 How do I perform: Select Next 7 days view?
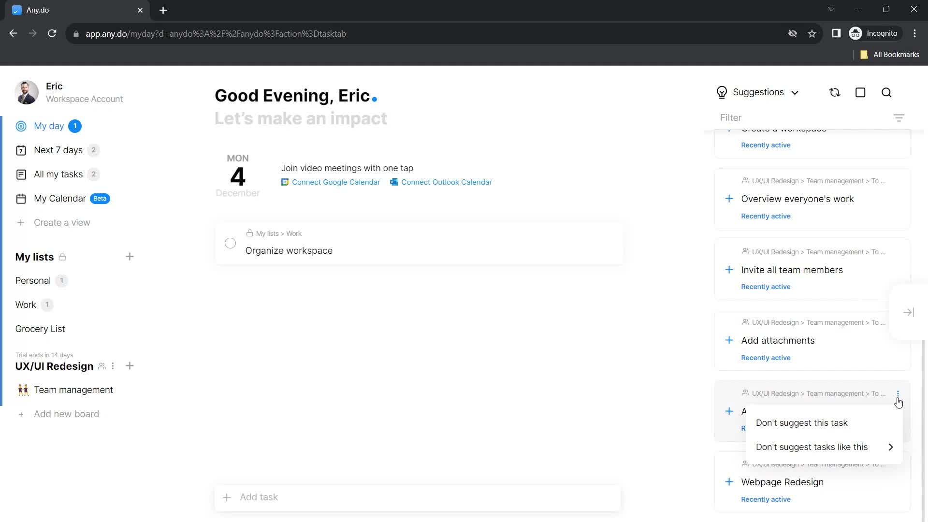coord(58,150)
